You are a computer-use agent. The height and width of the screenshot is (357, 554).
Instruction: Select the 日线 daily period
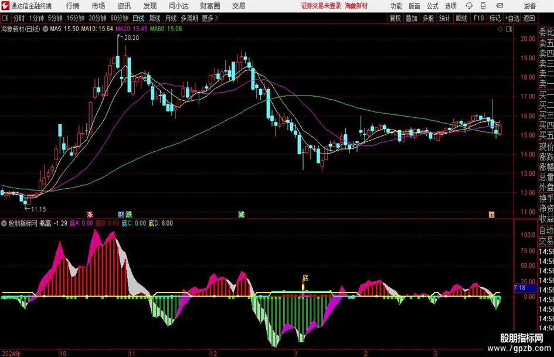[138, 18]
